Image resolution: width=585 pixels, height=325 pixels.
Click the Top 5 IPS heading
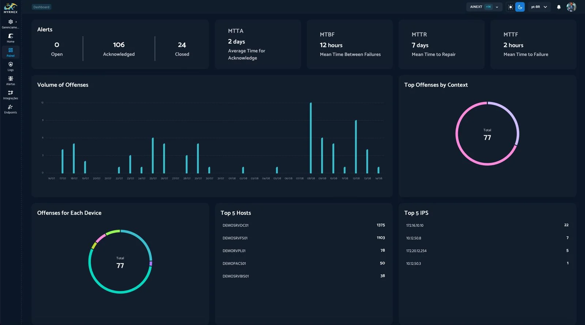(416, 213)
